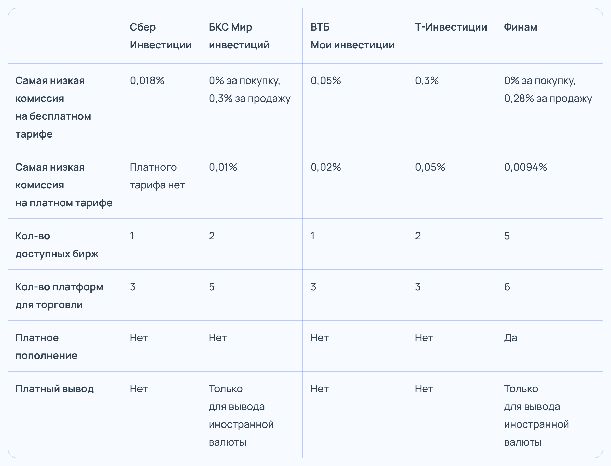Viewport: 611px width, 466px height.
Task: Click the ВТБ Мои инвестиции header
Action: tap(352, 36)
